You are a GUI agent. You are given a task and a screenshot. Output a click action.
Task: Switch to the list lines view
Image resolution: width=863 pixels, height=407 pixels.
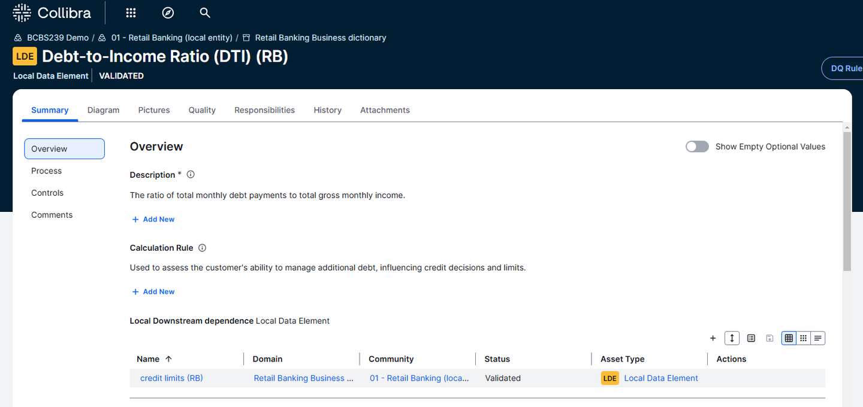pos(818,338)
